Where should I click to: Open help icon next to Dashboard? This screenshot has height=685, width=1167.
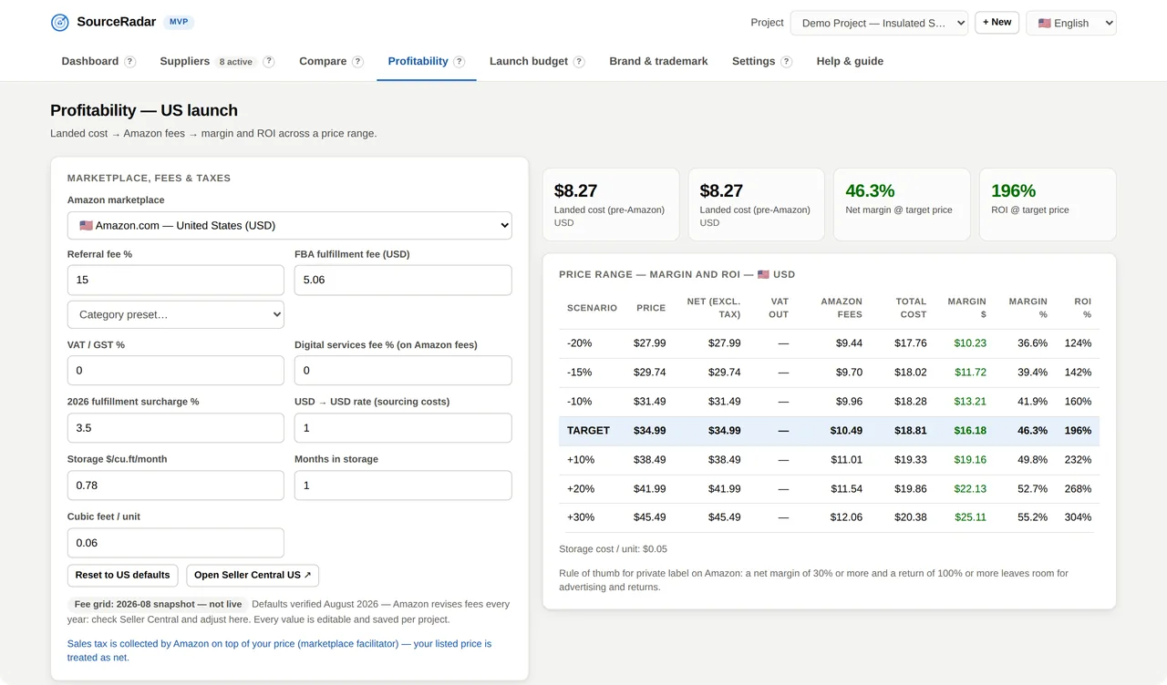tap(130, 62)
